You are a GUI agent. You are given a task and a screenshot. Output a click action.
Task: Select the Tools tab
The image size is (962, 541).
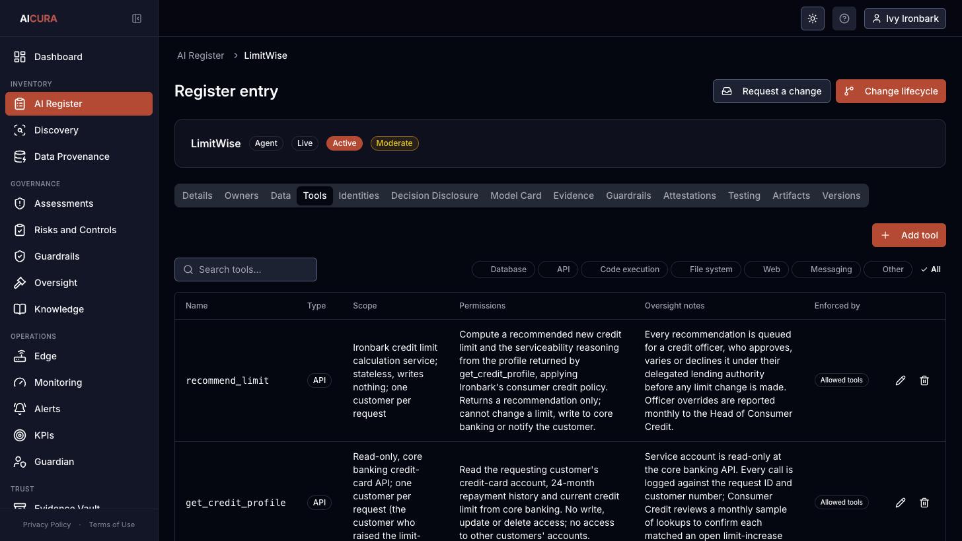pos(314,196)
